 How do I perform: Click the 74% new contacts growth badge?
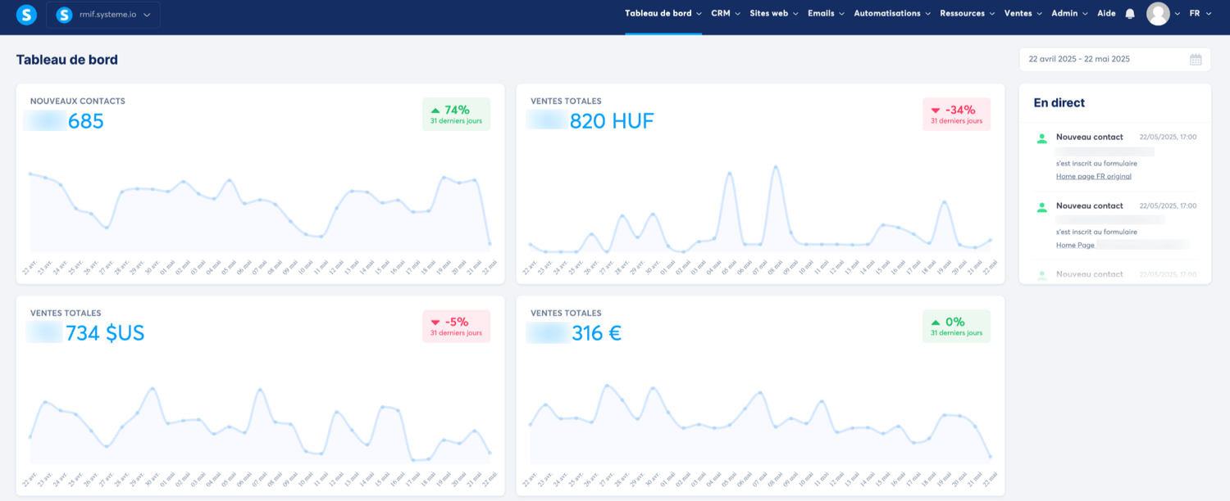tap(456, 114)
